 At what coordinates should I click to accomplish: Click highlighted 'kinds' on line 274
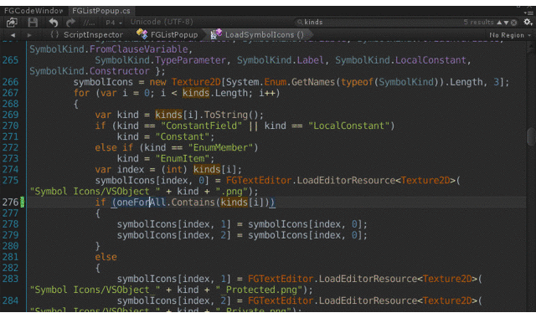(207, 169)
